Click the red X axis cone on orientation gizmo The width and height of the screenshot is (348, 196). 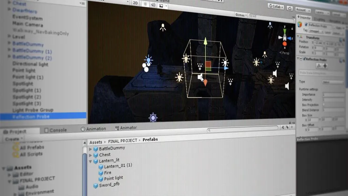click(x=285, y=44)
